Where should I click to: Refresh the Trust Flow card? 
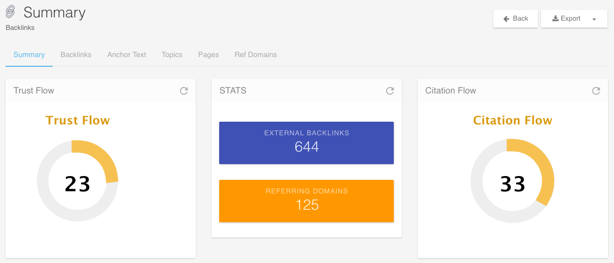184,91
